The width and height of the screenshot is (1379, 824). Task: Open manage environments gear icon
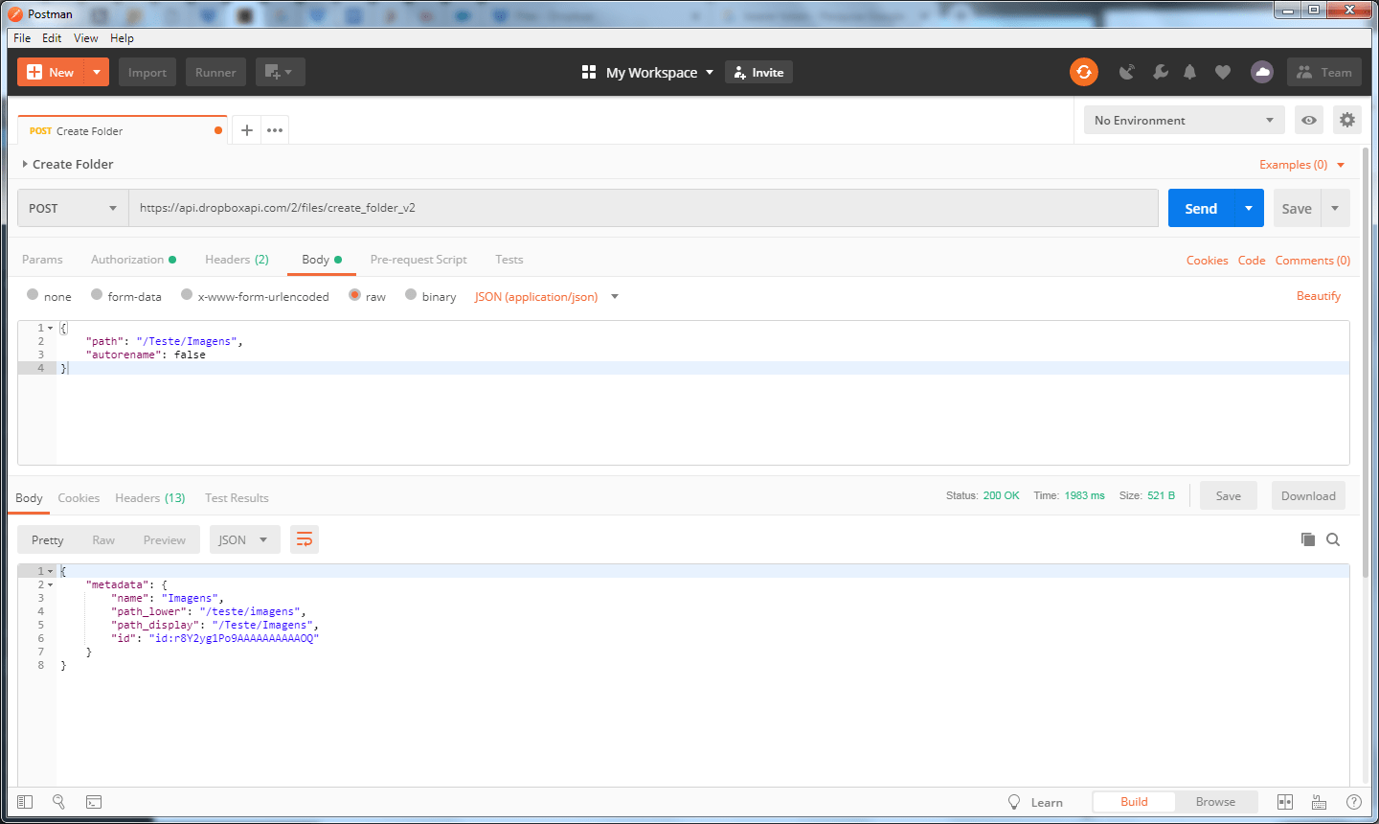(1347, 120)
